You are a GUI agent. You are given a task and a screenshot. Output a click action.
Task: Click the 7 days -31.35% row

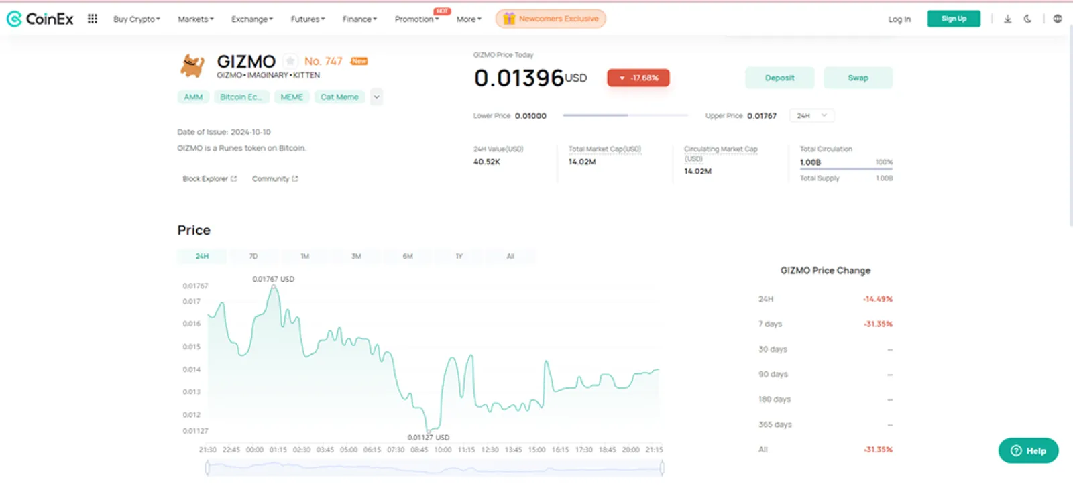826,324
